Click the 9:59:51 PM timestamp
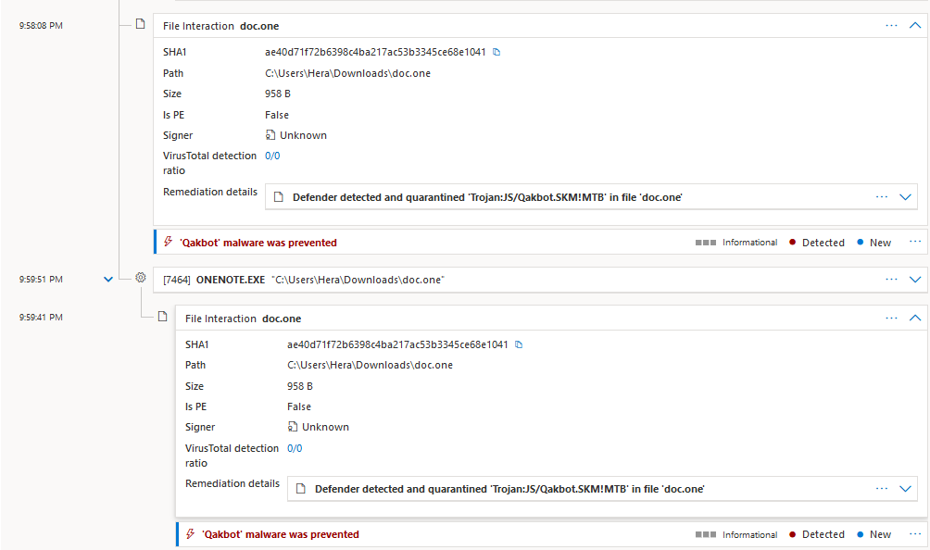 (41, 279)
